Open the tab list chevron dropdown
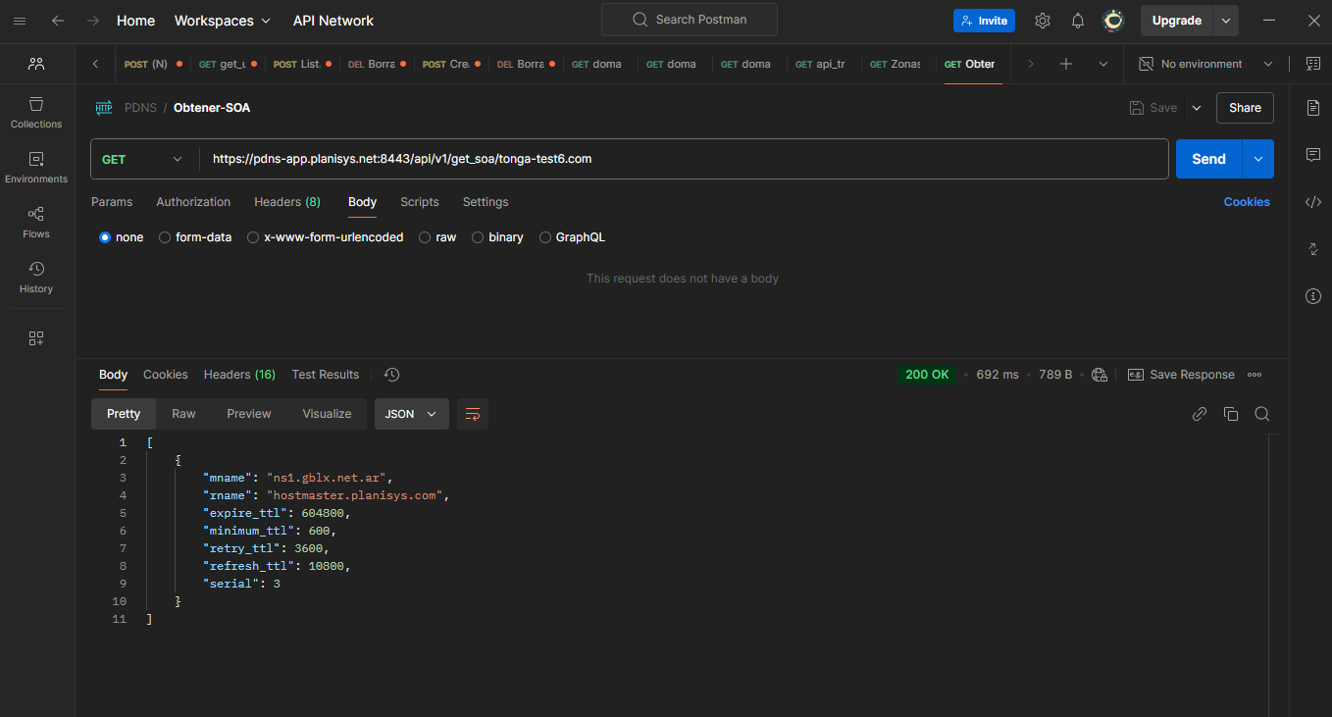Viewport: 1332px width, 717px height. pos(1103,64)
